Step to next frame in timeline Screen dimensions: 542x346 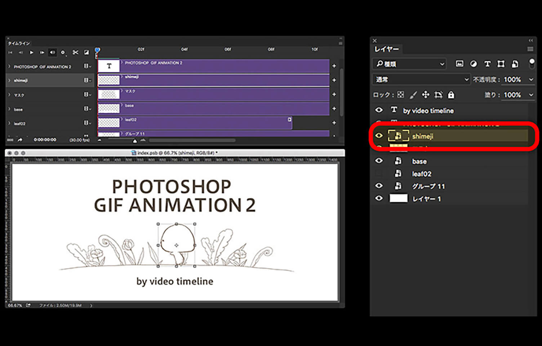point(42,53)
